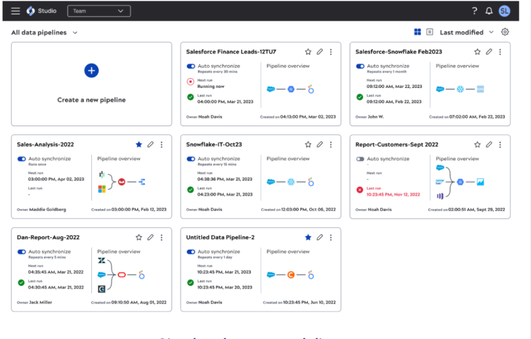Switch to list view layout

click(x=430, y=32)
